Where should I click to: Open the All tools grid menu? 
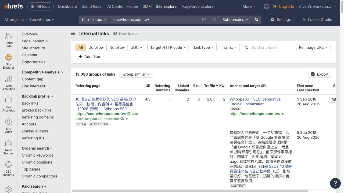point(40,6)
